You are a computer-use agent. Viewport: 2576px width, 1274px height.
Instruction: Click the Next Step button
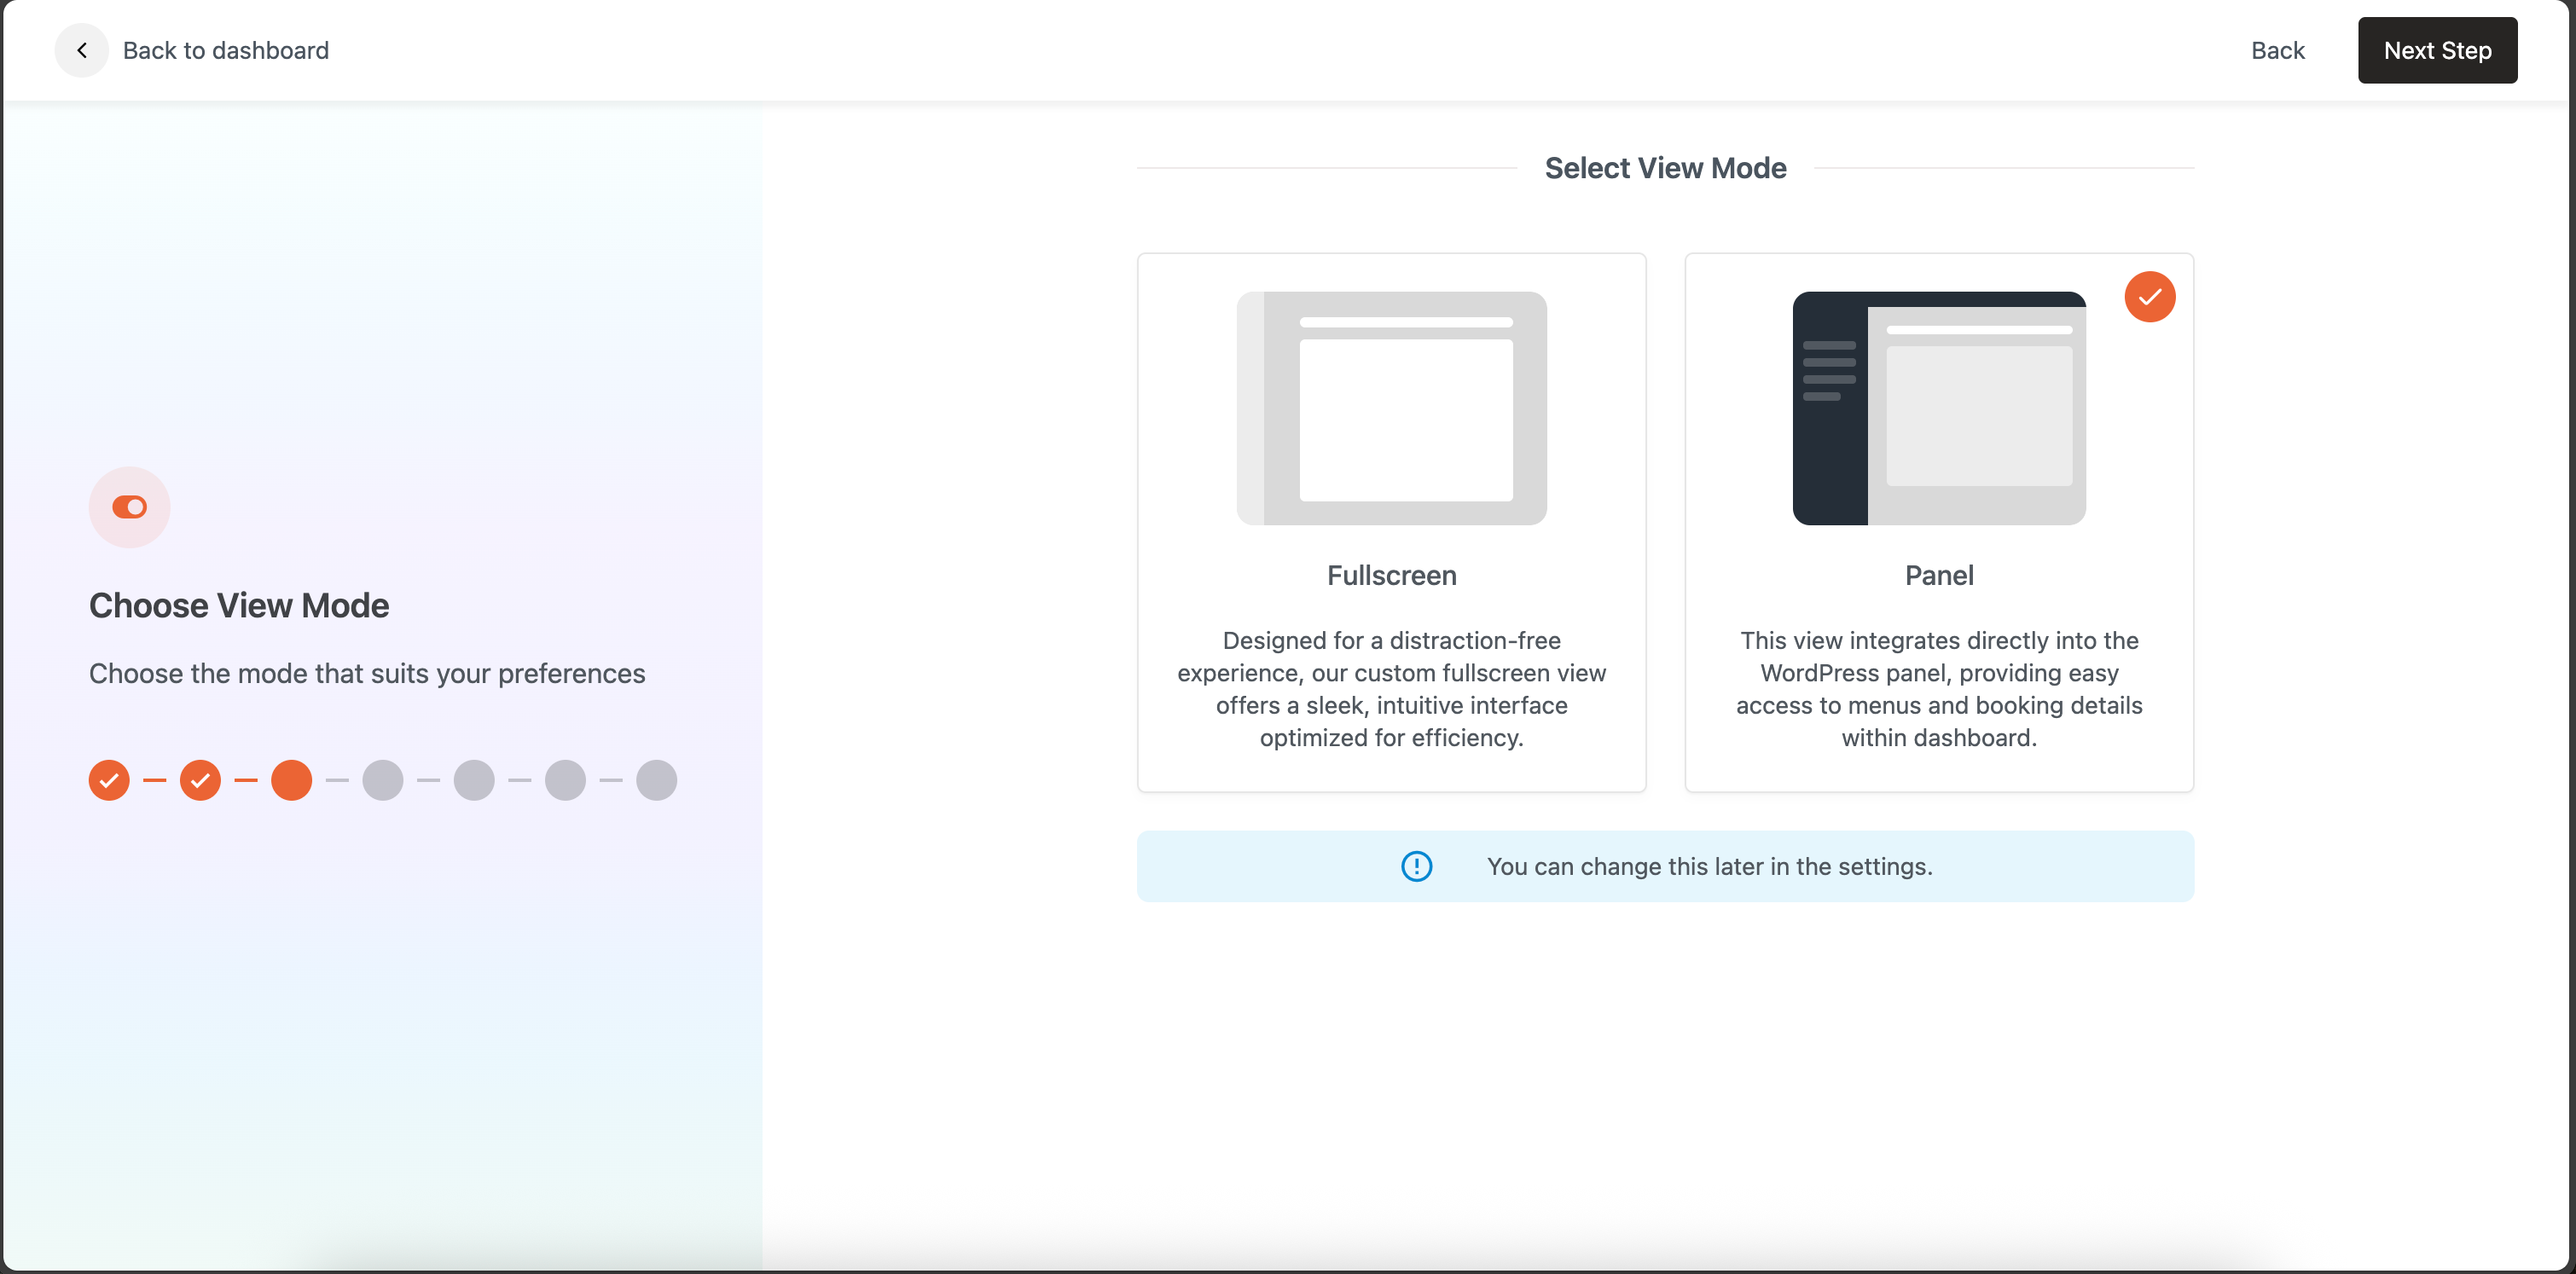tap(2436, 50)
